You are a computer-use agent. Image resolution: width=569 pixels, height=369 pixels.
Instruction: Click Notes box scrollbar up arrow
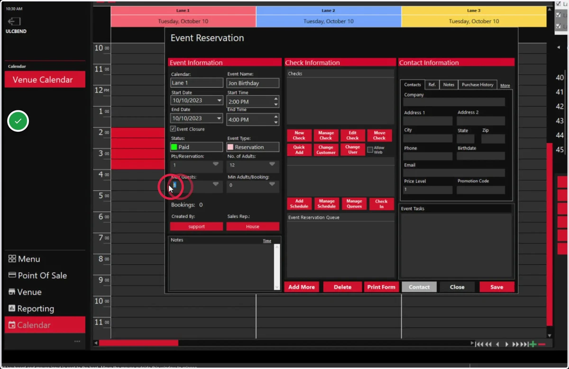pos(277,246)
